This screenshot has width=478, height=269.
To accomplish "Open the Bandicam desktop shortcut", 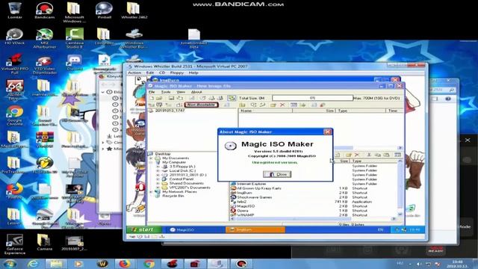I will [45, 10].
